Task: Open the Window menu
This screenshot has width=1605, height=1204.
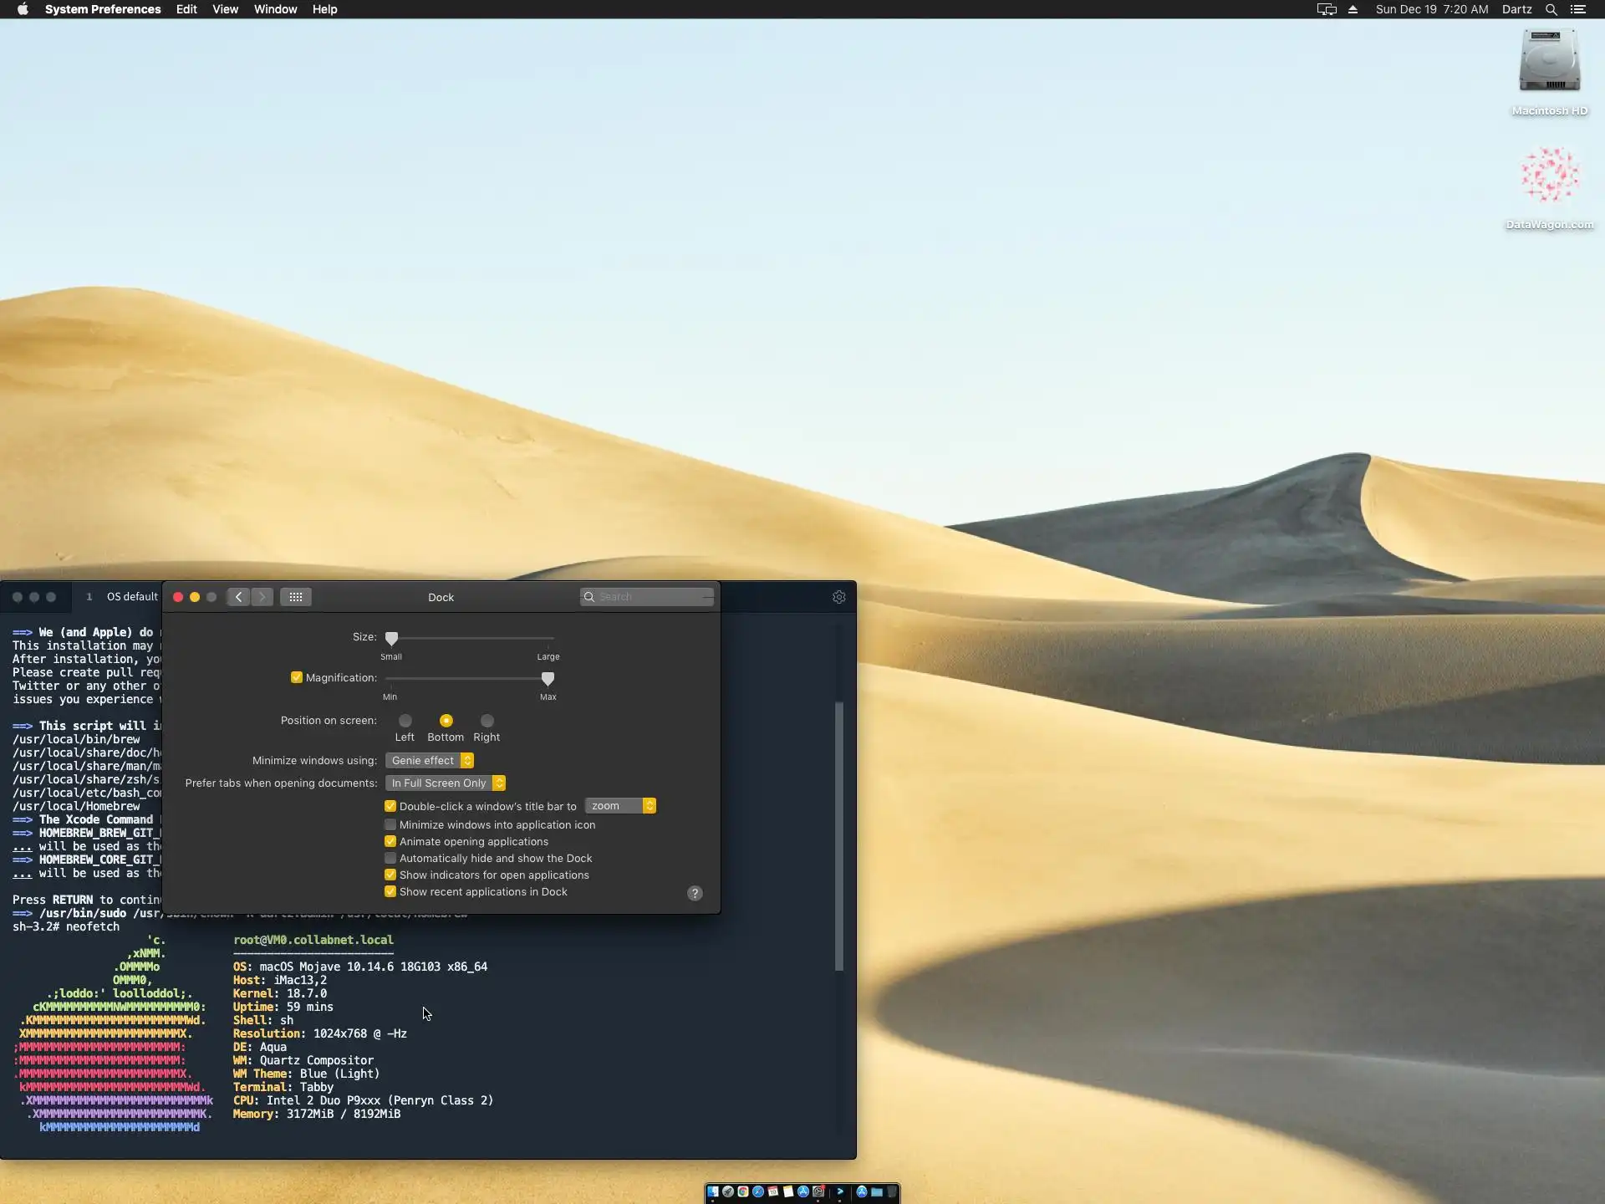Action: click(275, 9)
